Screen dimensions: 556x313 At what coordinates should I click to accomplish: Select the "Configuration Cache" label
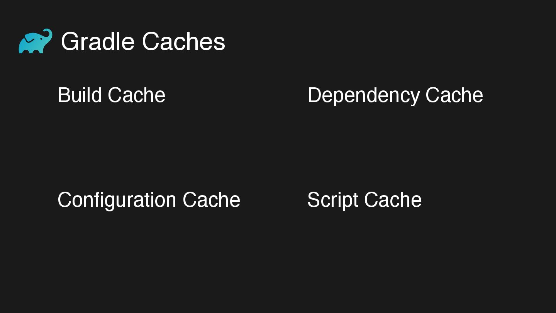point(149,201)
